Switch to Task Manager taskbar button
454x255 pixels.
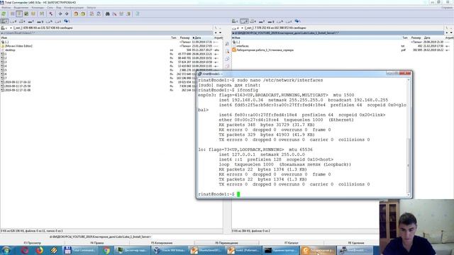tap(133, 250)
